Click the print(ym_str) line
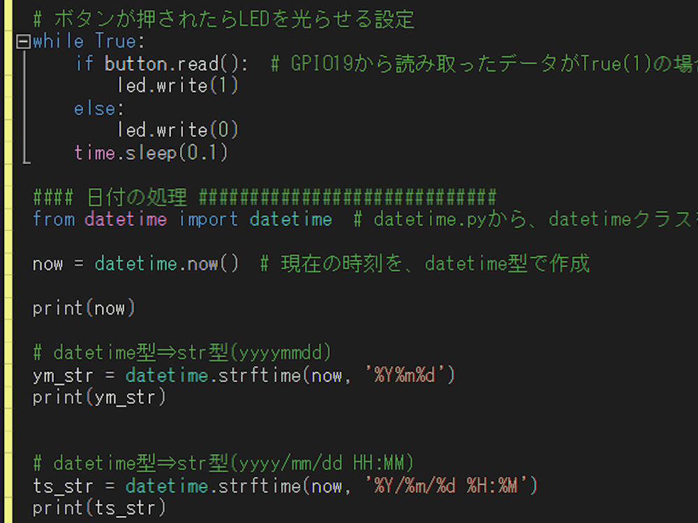This screenshot has width=698, height=523. pos(99,397)
